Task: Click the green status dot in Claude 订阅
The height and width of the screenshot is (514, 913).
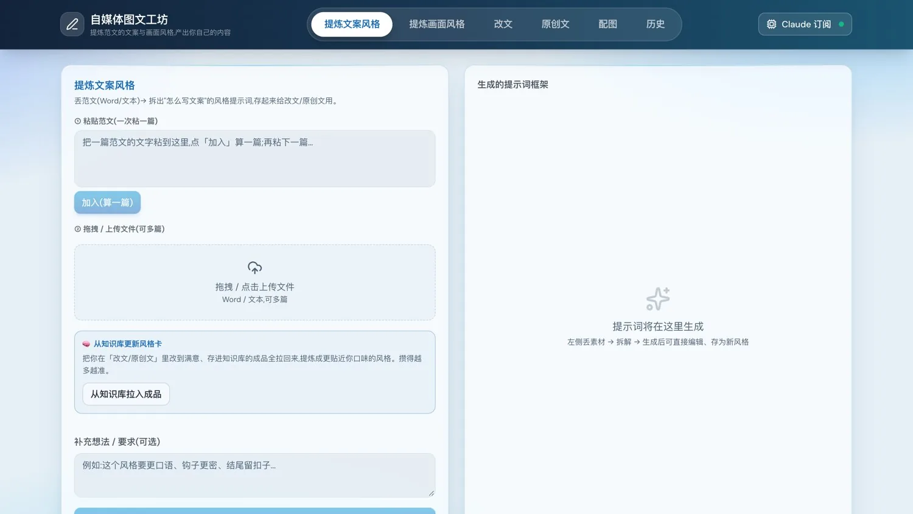Action: 841,24
